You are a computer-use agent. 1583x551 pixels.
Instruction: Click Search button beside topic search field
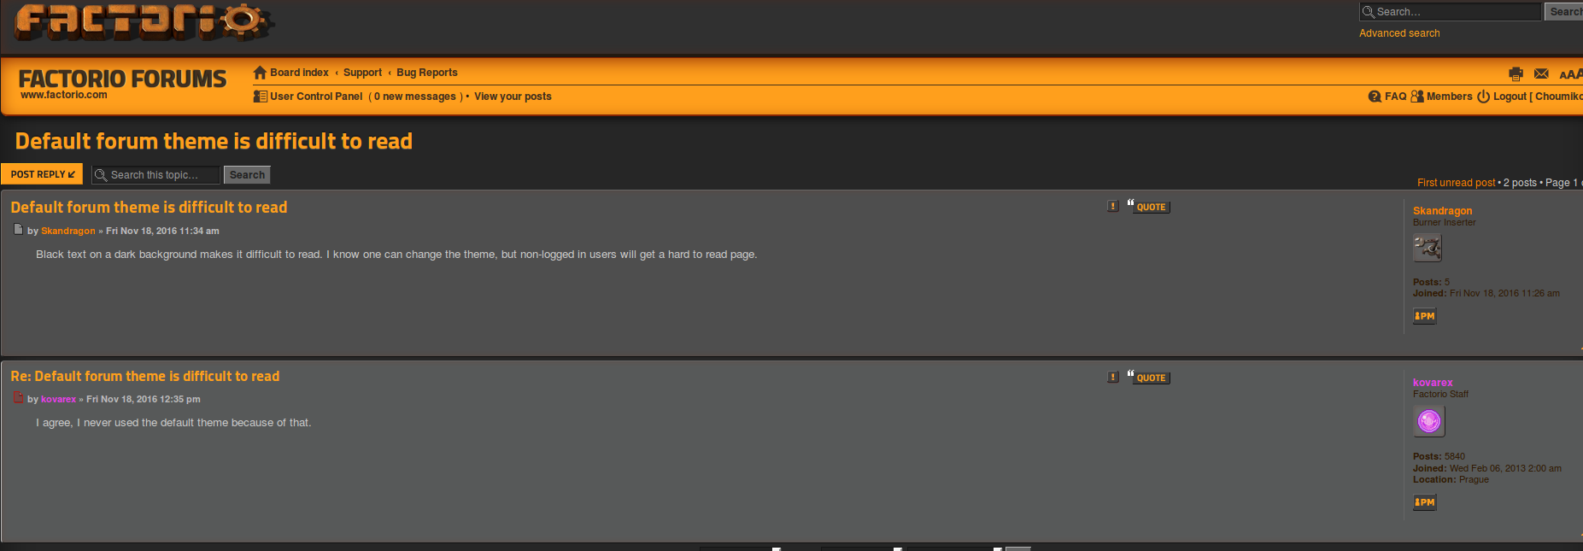[x=247, y=175]
